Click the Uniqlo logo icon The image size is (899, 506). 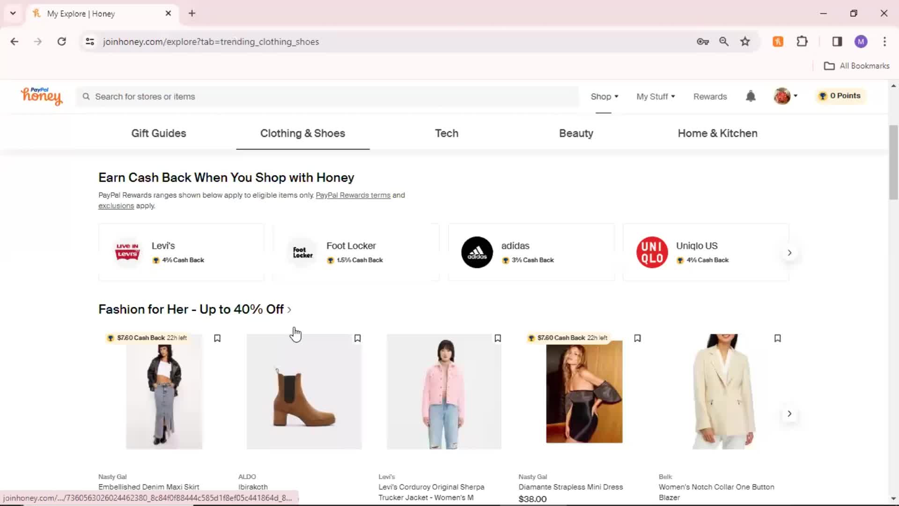pyautogui.click(x=652, y=252)
